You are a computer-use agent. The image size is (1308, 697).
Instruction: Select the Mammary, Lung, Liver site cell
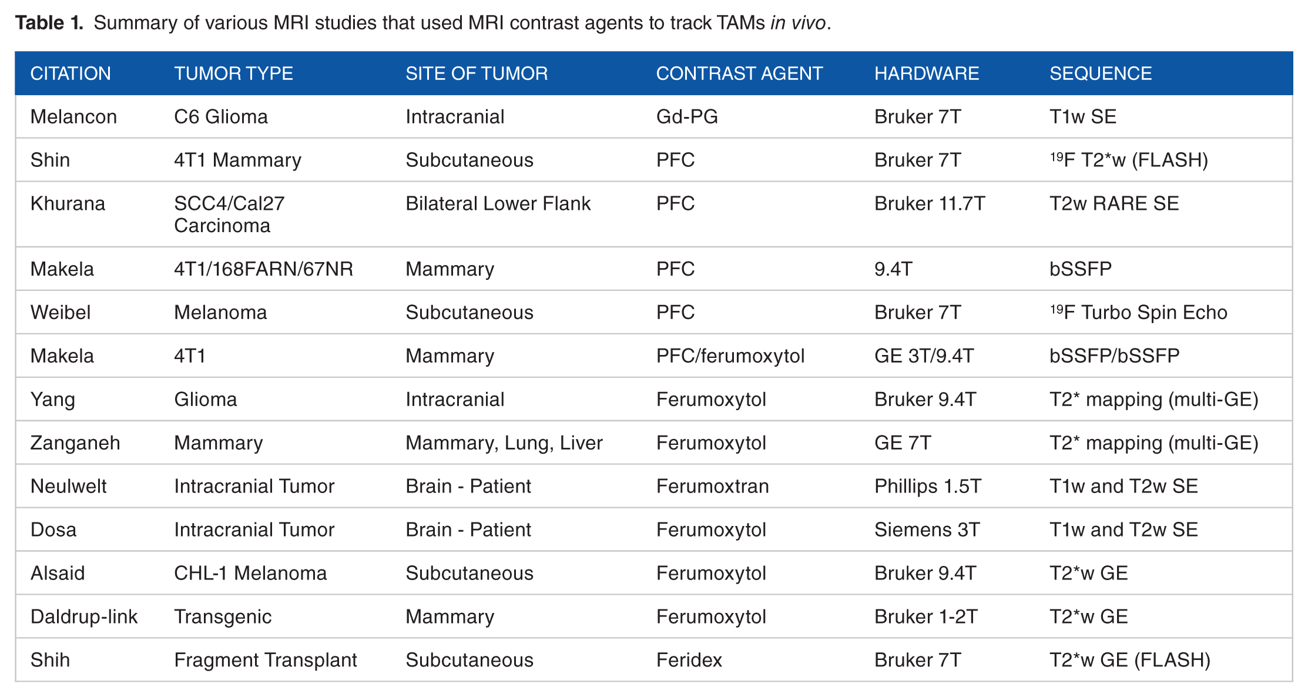(x=504, y=443)
